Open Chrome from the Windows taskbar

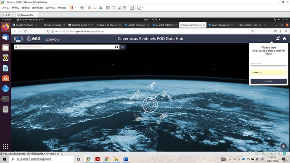click(107, 159)
